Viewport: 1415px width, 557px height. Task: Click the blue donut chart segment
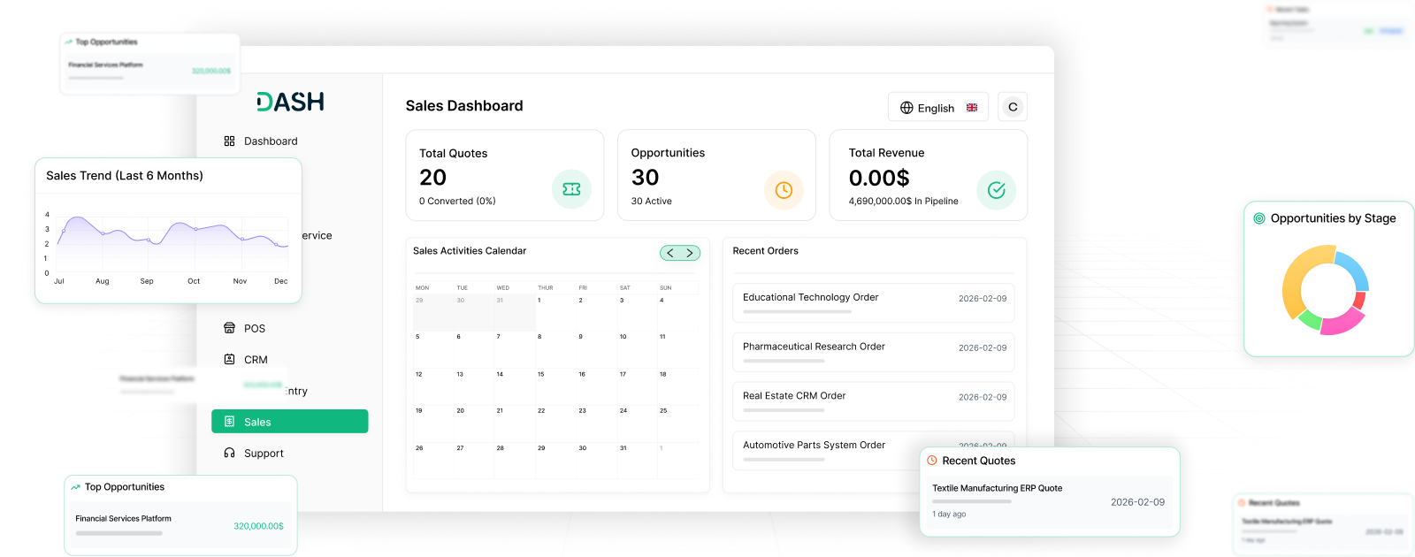1353,271
